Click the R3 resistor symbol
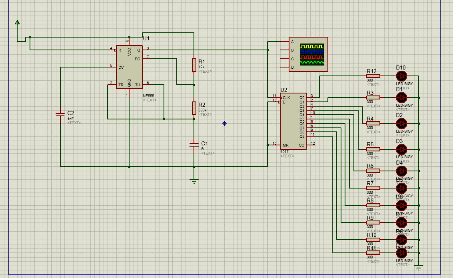 tap(373, 97)
